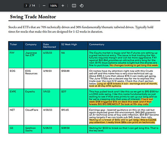Click the Company column header
The image size is (167, 145).
pos(33,45)
